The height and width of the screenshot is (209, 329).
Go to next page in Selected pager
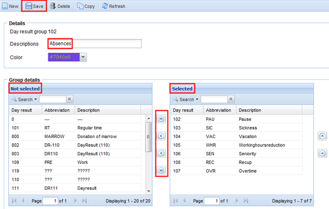click(x=237, y=201)
